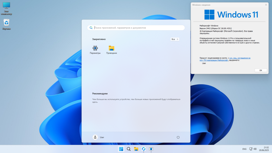Click the Майкрософт Windows text line

pos(209,26)
